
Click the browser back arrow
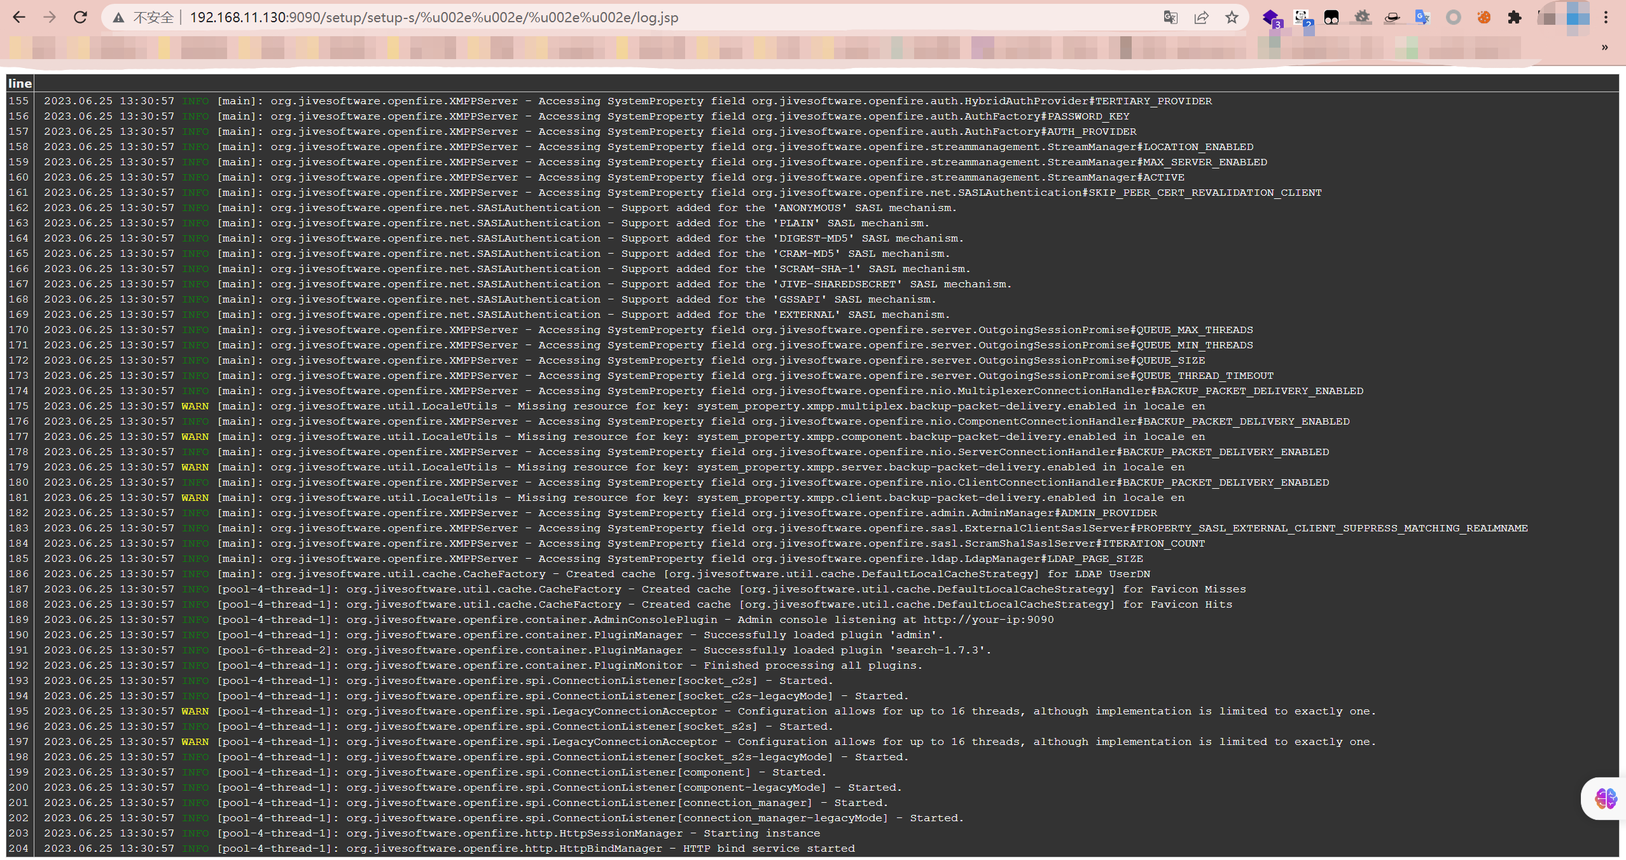[x=19, y=17]
